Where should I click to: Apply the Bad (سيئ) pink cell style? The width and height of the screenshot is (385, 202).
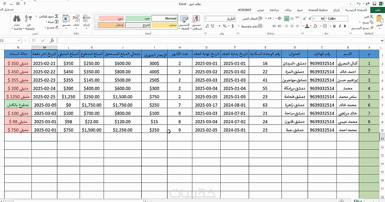pos(112,18)
